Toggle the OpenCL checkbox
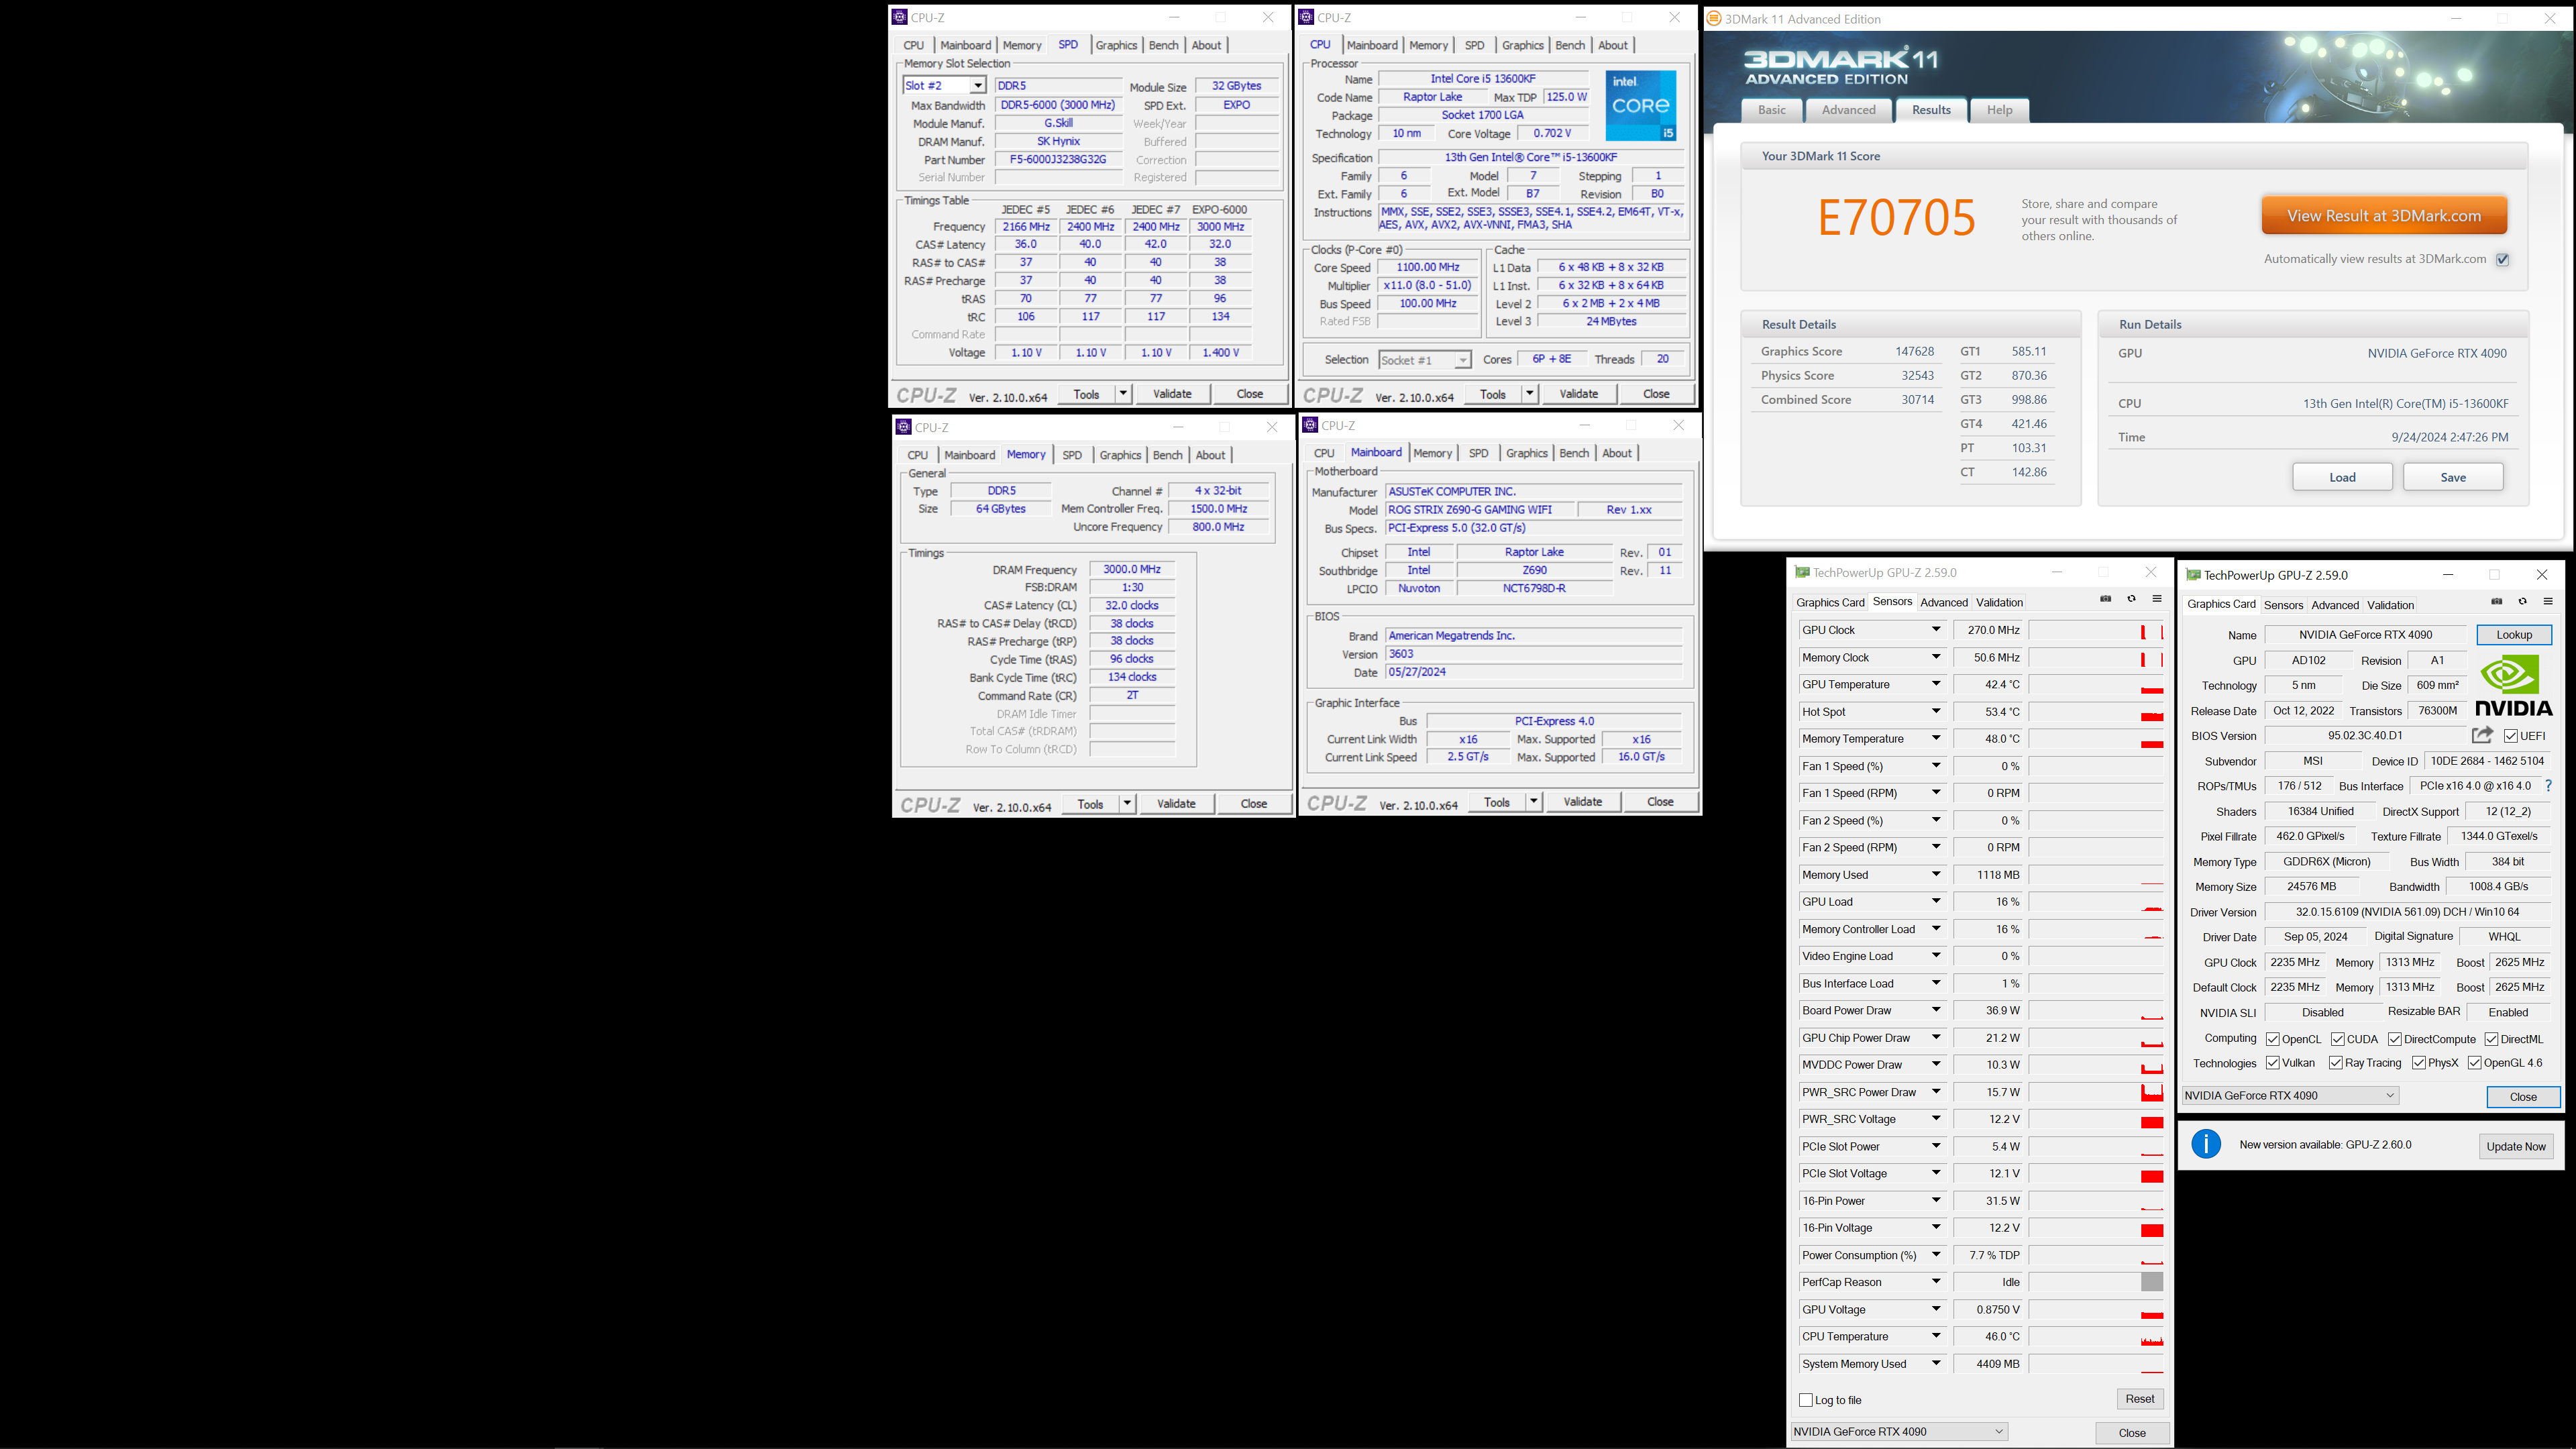 pos(2273,1039)
